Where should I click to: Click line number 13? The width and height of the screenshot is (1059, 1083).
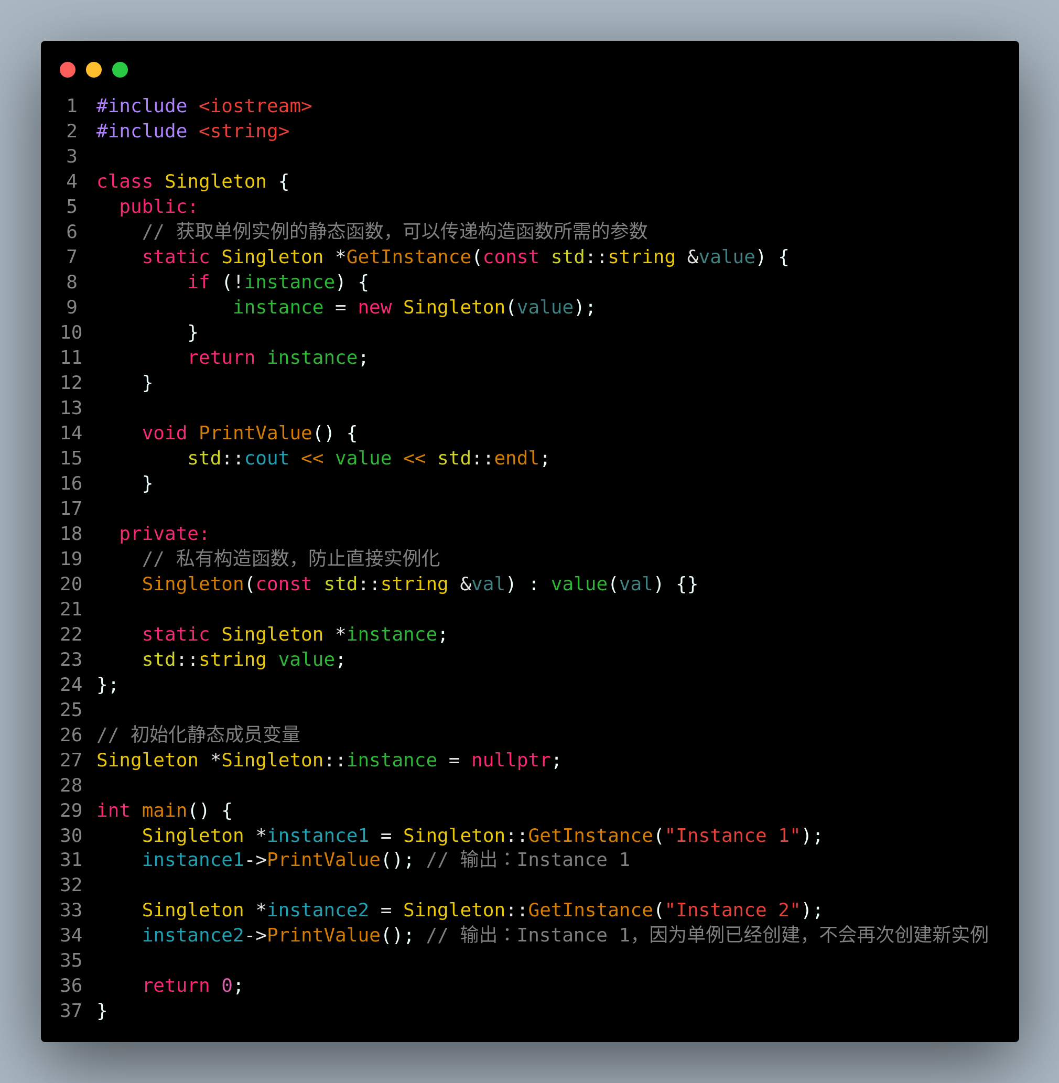(x=71, y=408)
